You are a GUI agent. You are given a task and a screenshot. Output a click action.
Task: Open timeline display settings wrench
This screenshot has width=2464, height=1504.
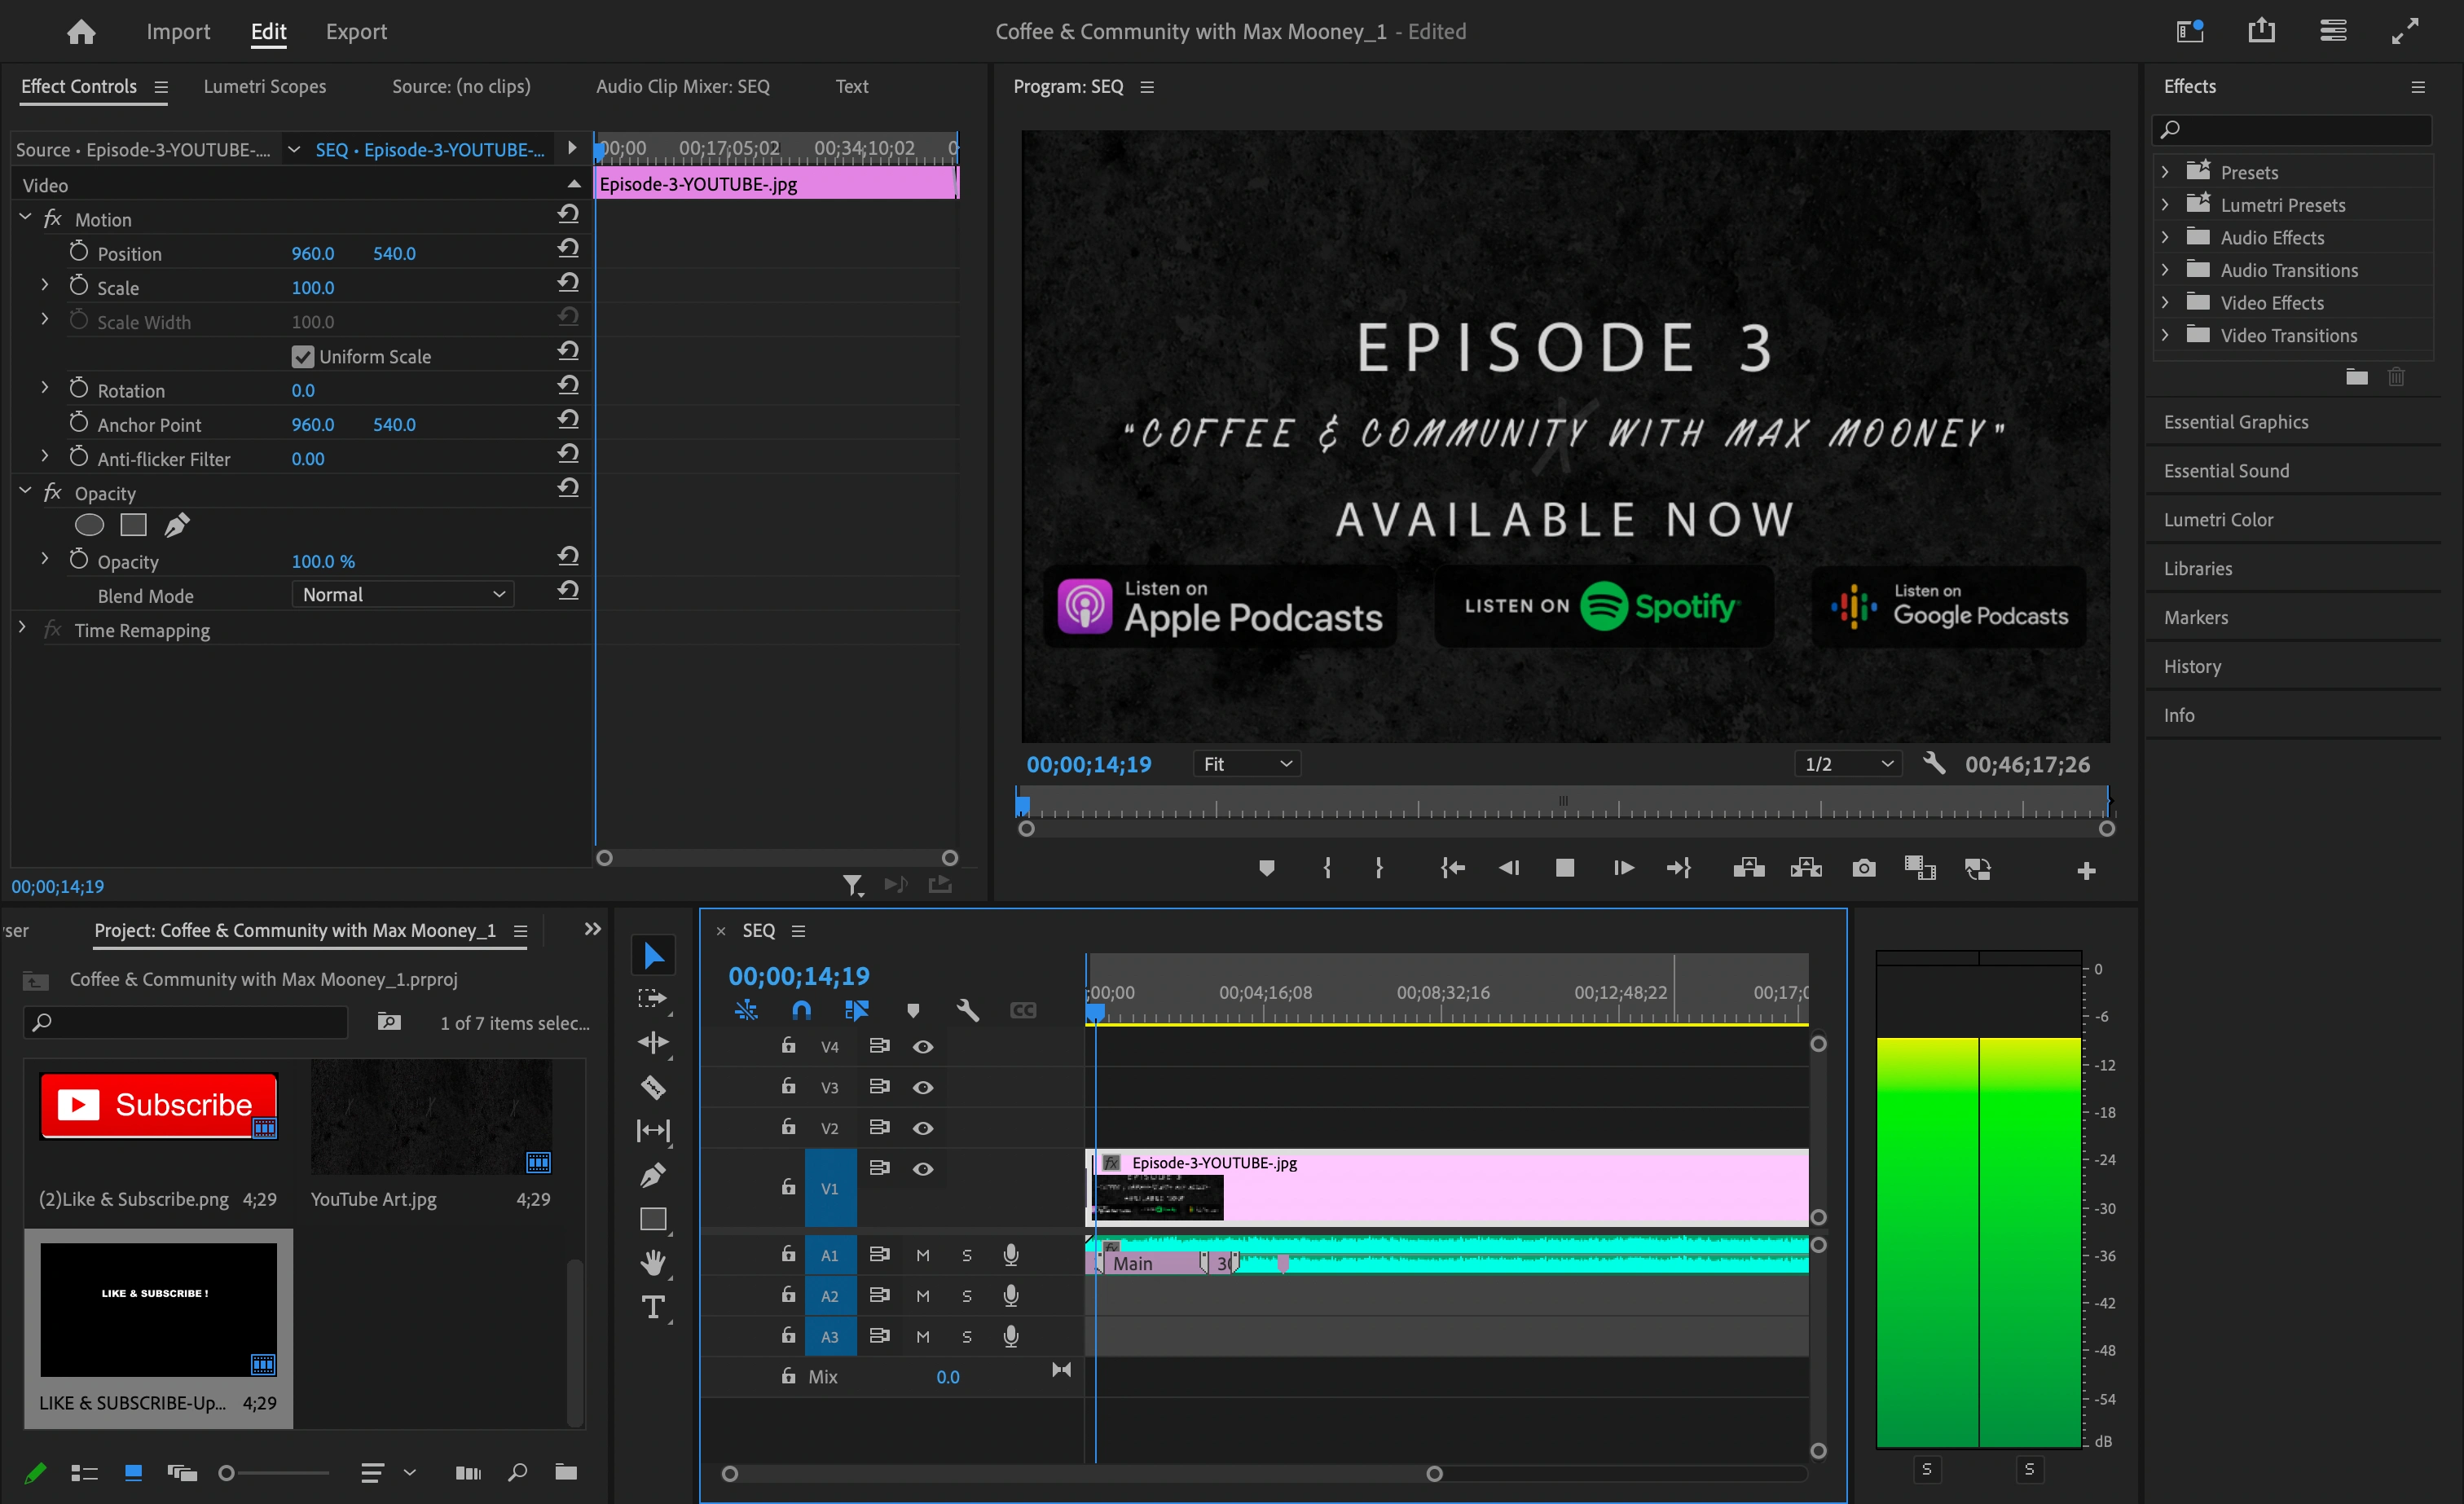coord(967,1010)
